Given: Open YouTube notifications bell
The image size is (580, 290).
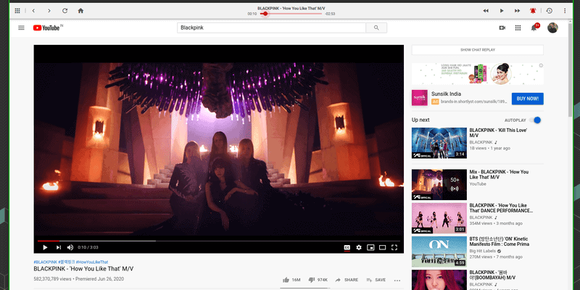Looking at the screenshot, I should (x=534, y=28).
